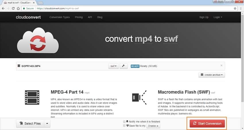Viewport: 244px width, 130px height.
Task: Click the MPEG-4 Part 14 heading
Action: click(x=67, y=92)
